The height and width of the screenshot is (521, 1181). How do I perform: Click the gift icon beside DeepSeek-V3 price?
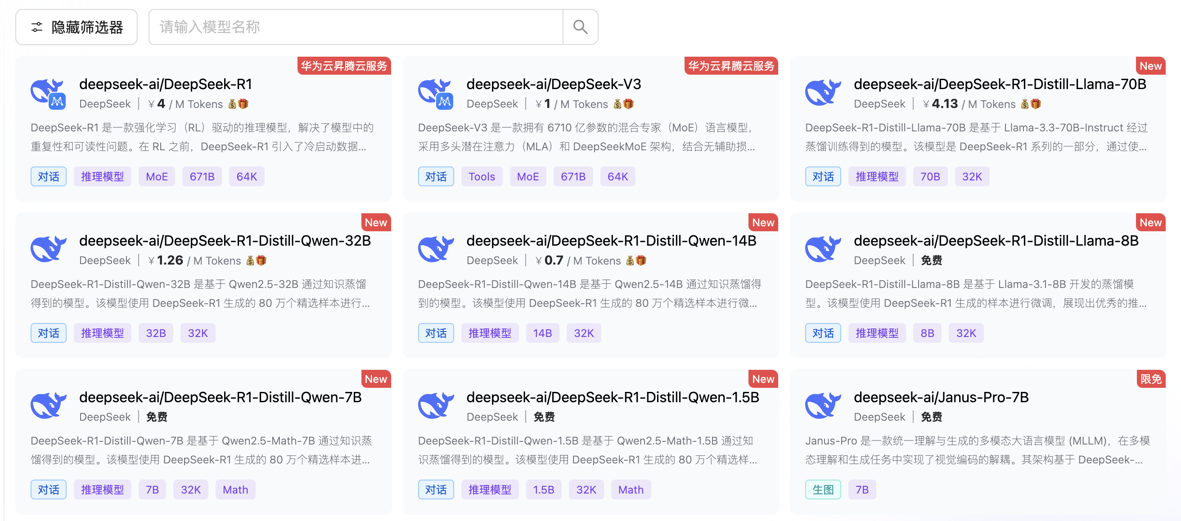629,104
